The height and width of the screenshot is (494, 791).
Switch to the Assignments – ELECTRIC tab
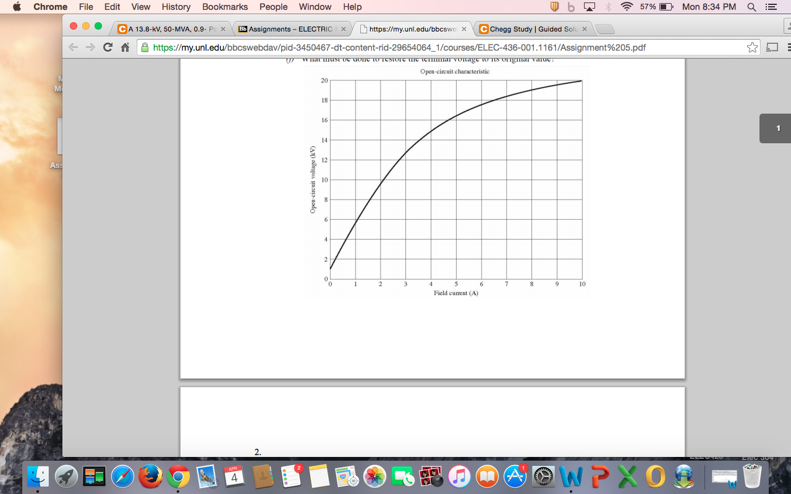point(291,28)
